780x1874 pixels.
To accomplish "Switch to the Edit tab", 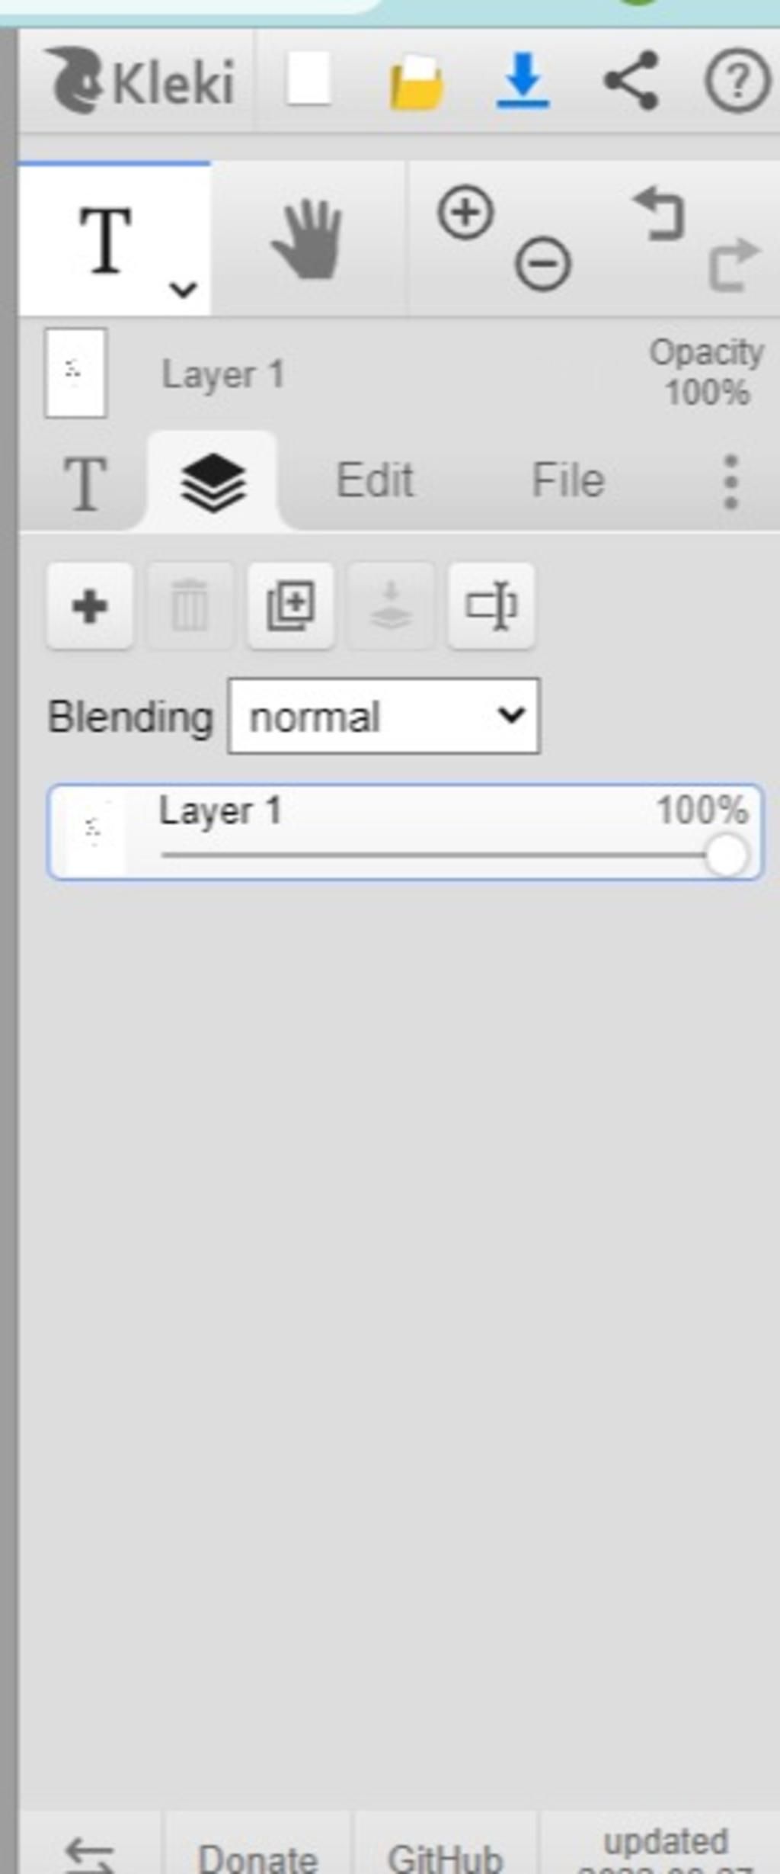I will click(375, 480).
